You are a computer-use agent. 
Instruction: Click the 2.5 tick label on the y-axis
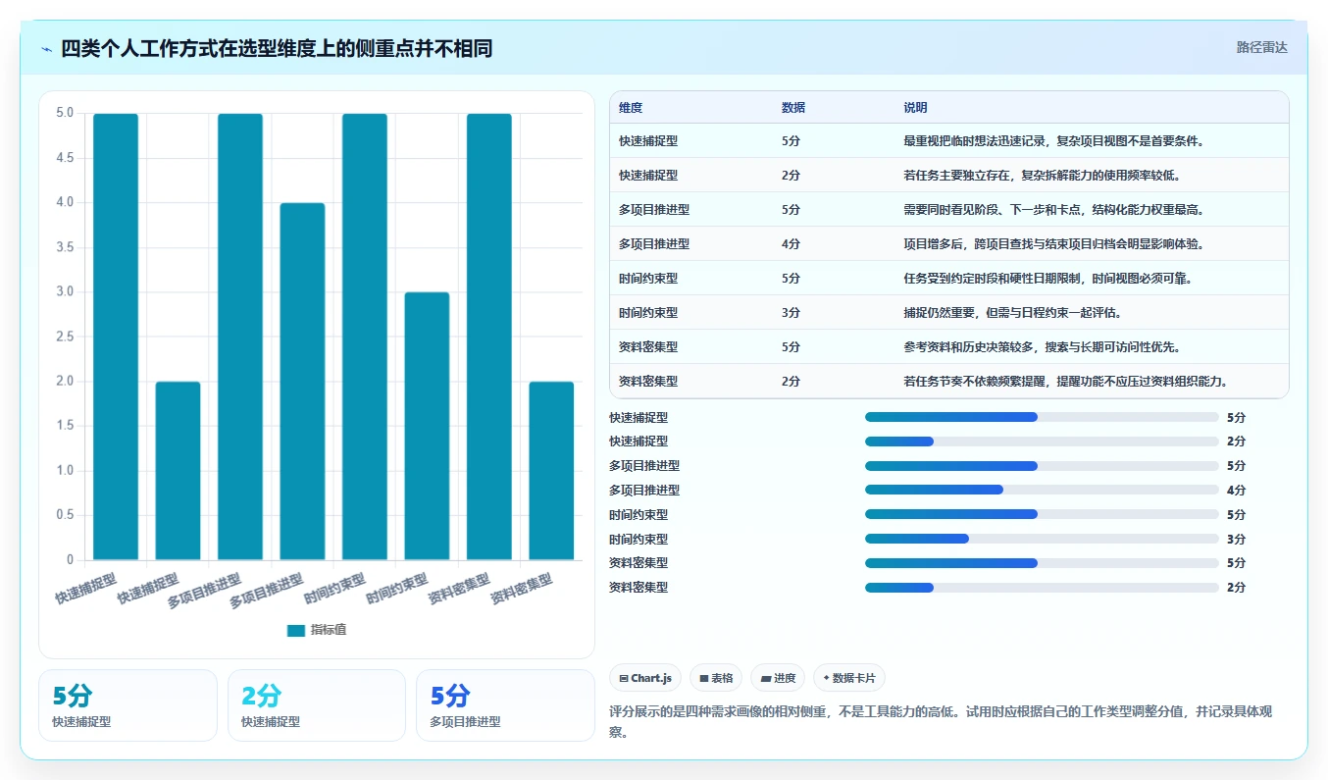tap(64, 337)
